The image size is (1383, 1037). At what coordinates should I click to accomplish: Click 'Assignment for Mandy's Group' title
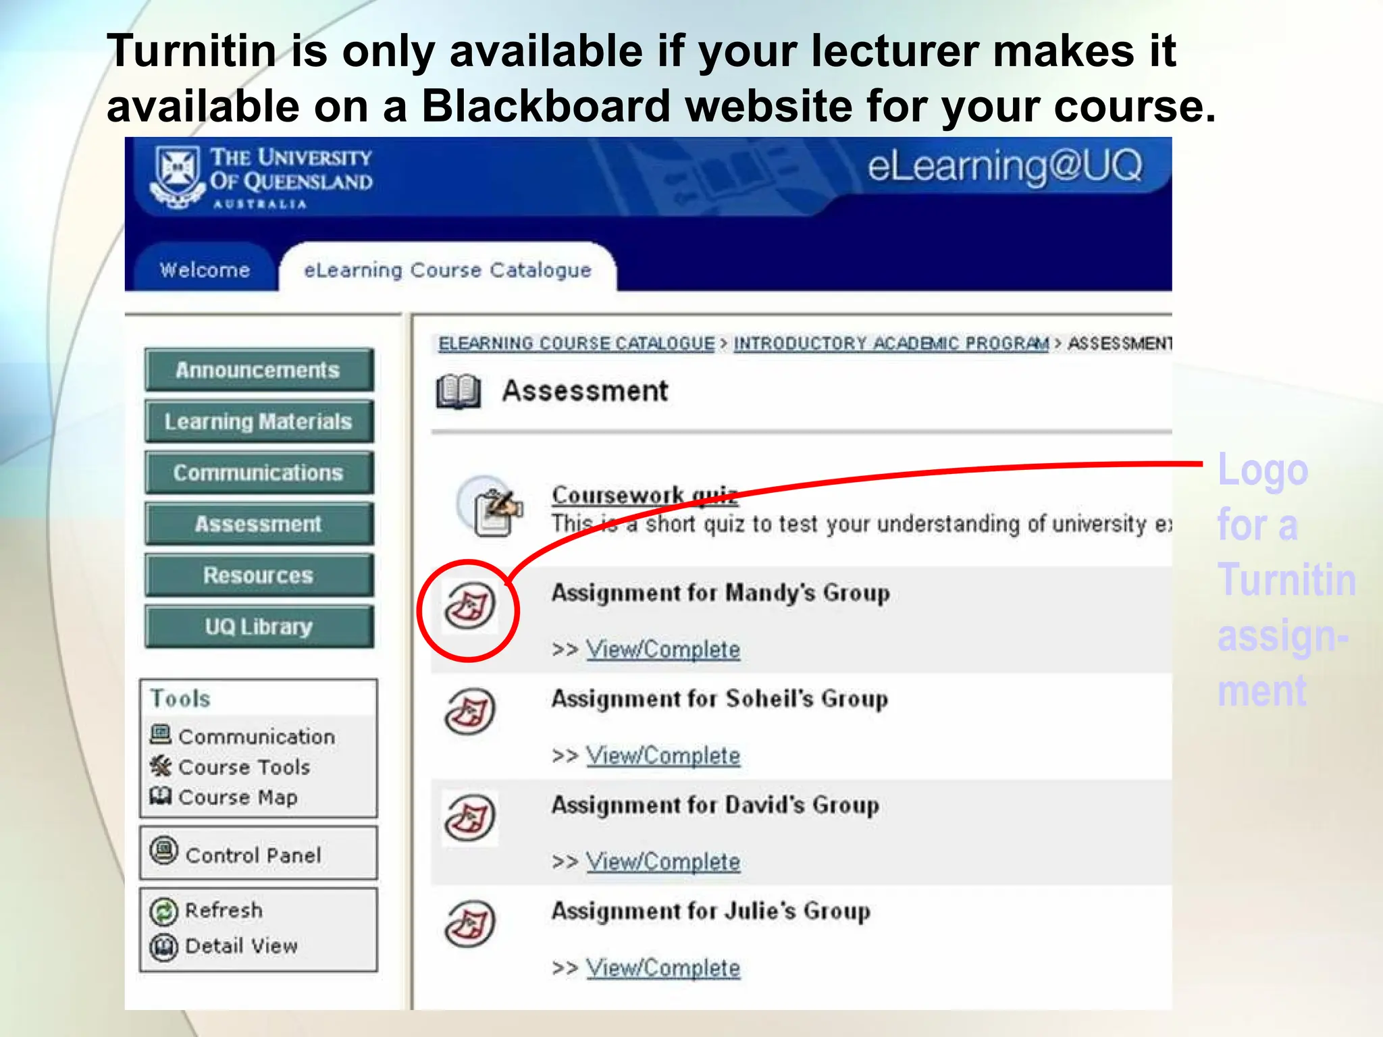pos(721,593)
